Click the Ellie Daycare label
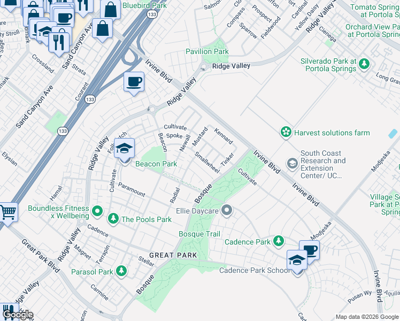 click(197, 211)
